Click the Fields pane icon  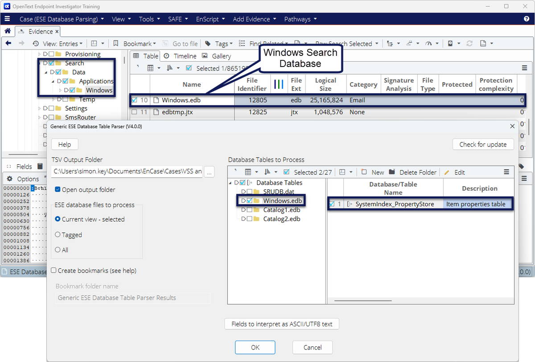coord(8,166)
